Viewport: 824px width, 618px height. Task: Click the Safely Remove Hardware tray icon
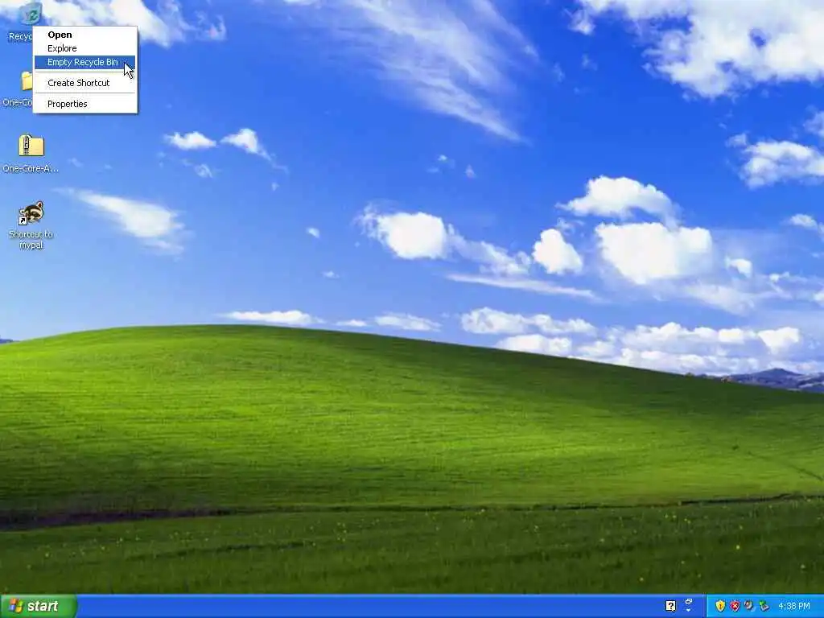[x=764, y=606]
